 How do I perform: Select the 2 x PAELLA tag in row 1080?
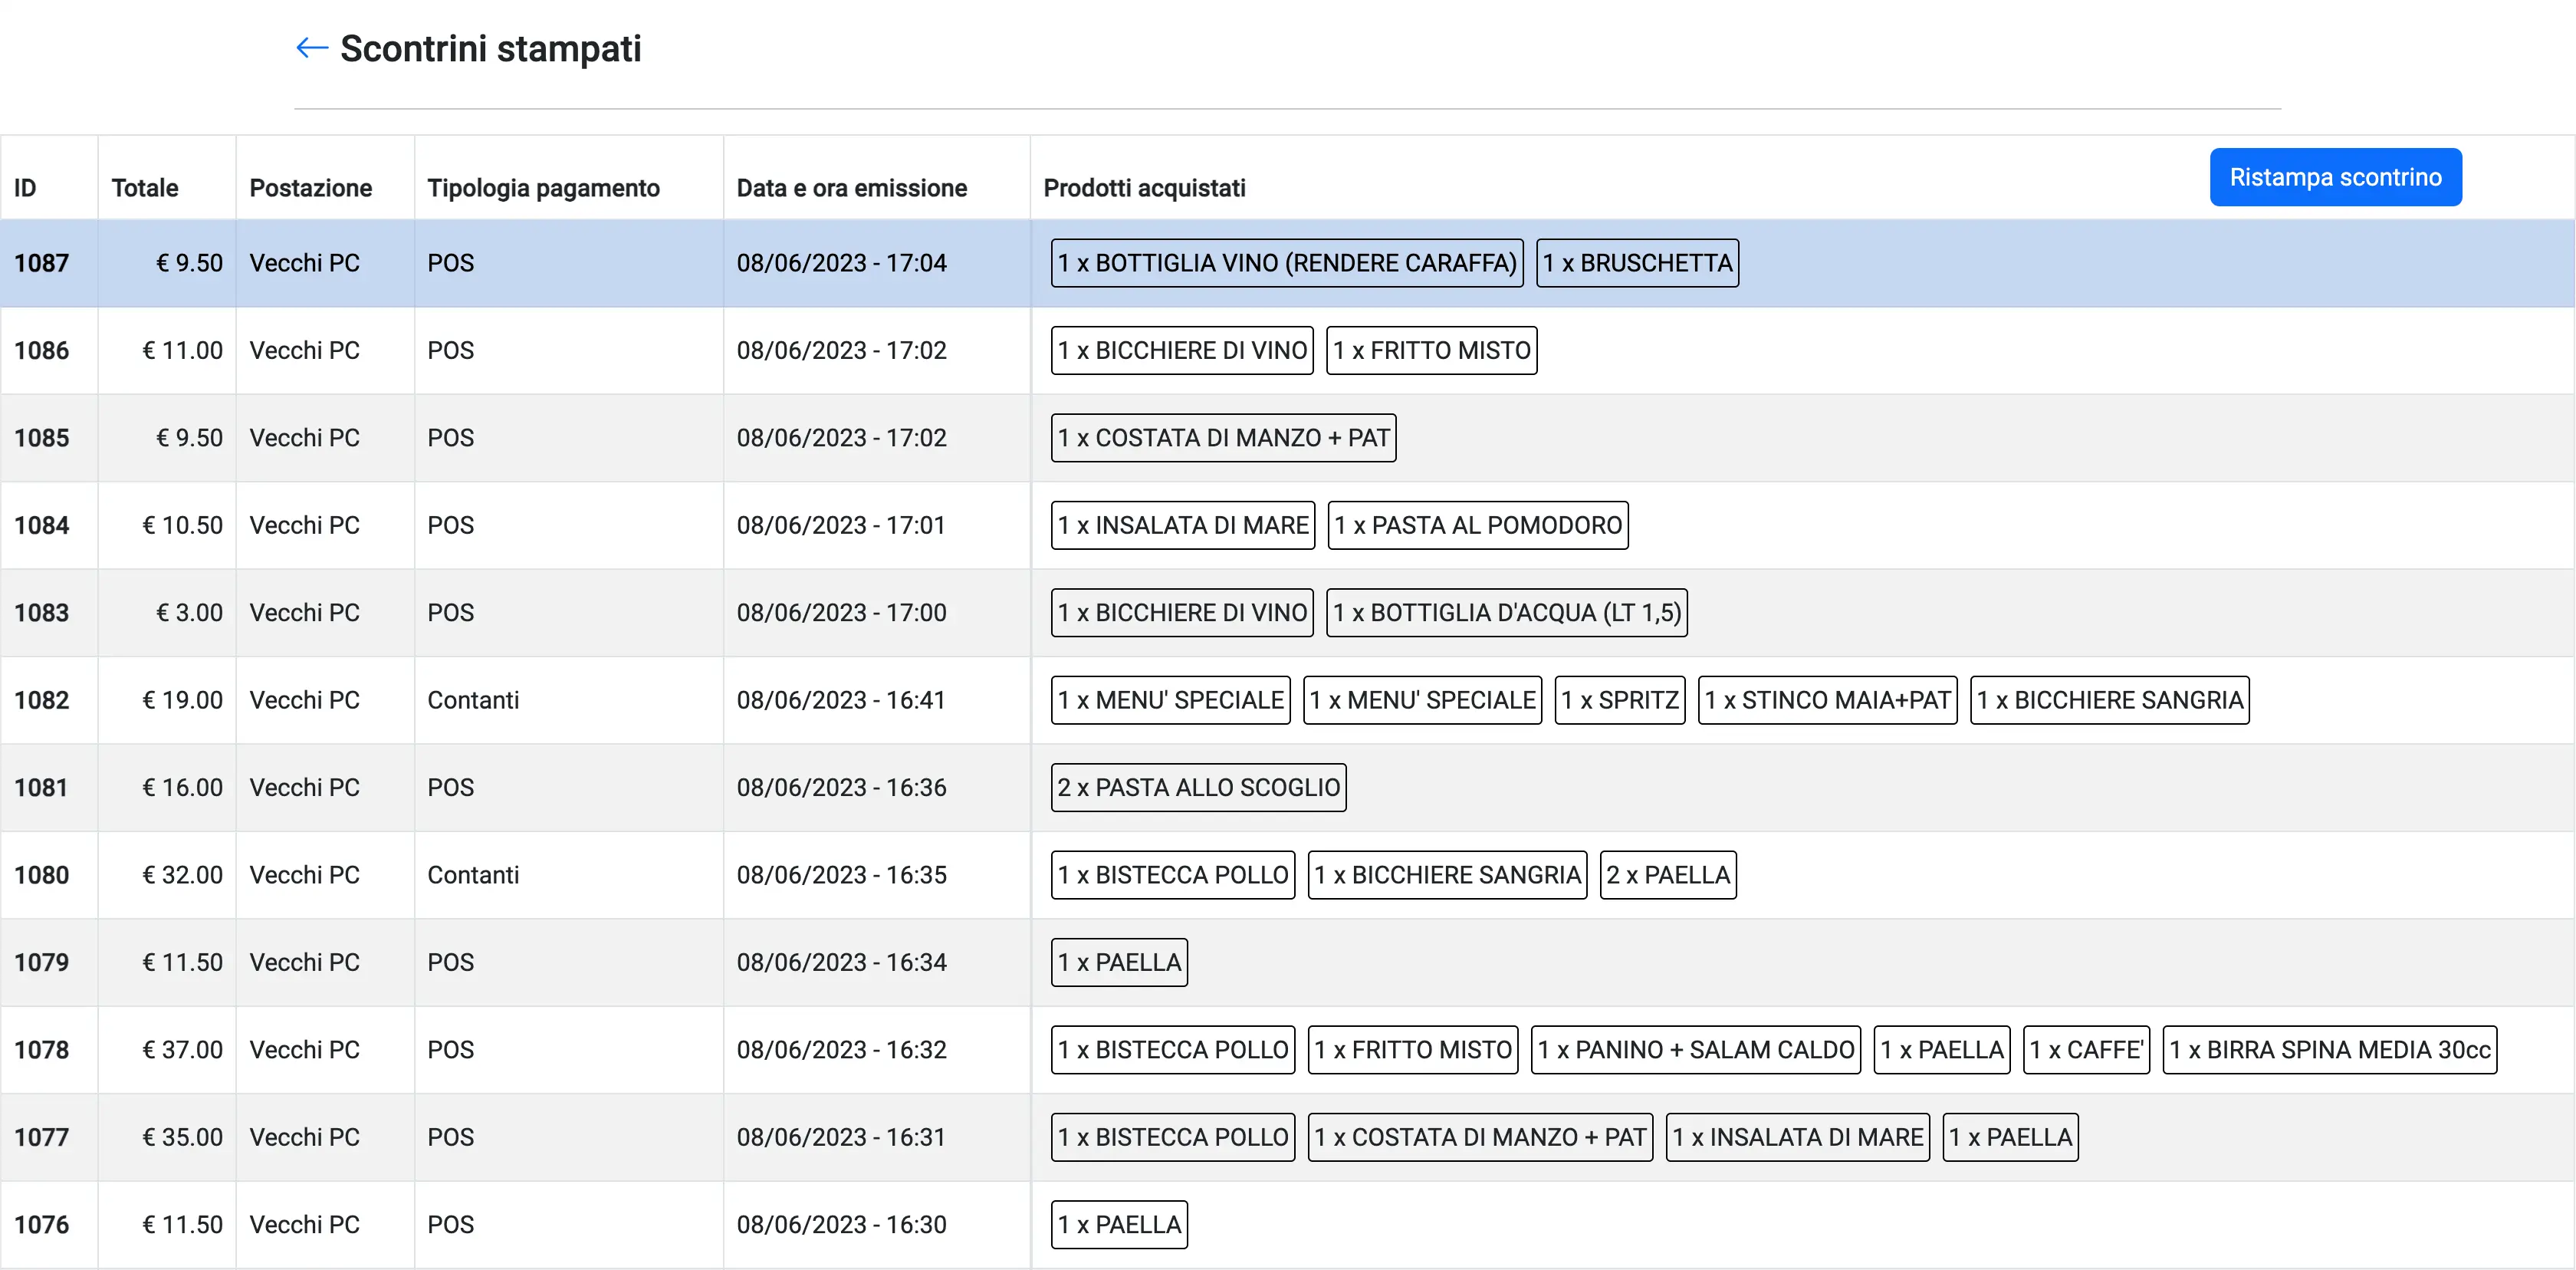1667,875
